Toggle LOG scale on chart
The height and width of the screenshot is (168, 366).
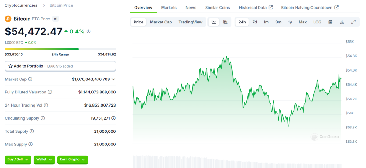tap(317, 22)
